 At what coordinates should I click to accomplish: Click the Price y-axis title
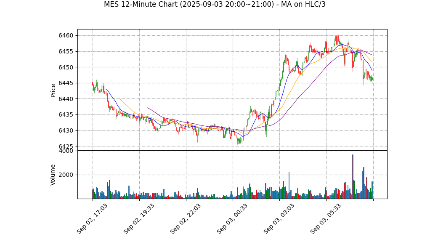[53, 90]
